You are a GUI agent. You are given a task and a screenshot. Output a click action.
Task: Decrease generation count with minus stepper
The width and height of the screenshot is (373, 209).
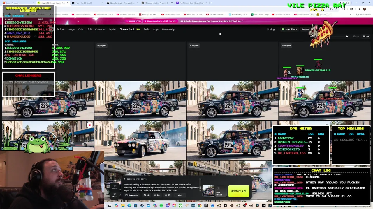point(176,195)
